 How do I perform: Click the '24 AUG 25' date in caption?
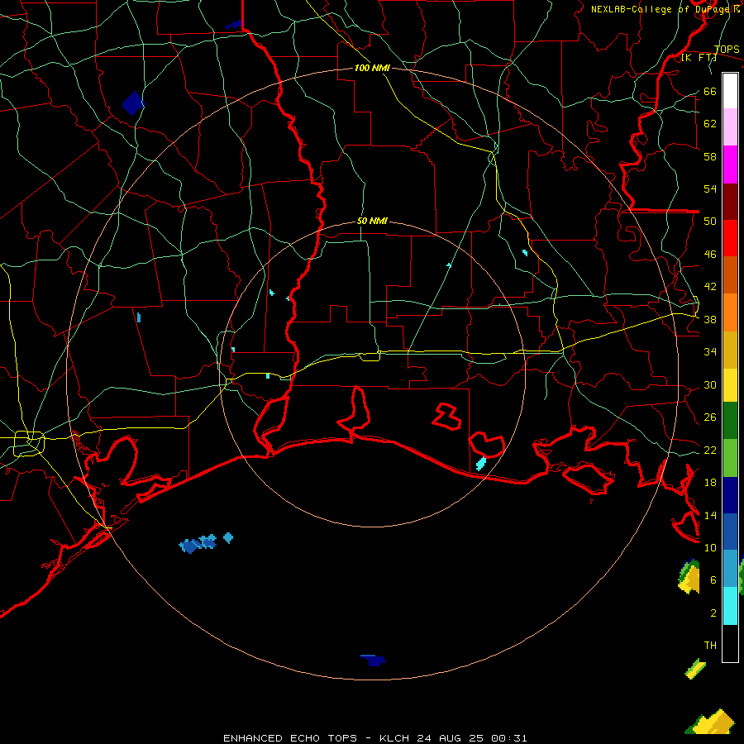point(451,738)
